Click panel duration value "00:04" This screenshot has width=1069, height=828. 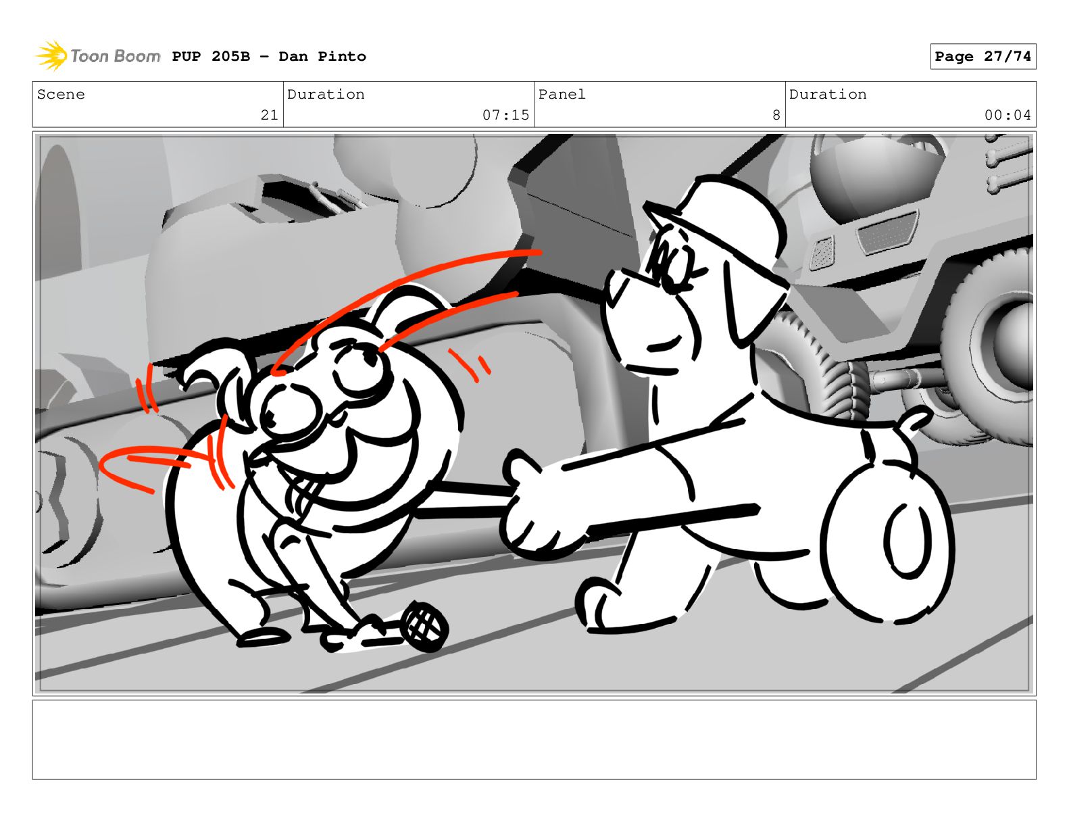(x=1008, y=115)
